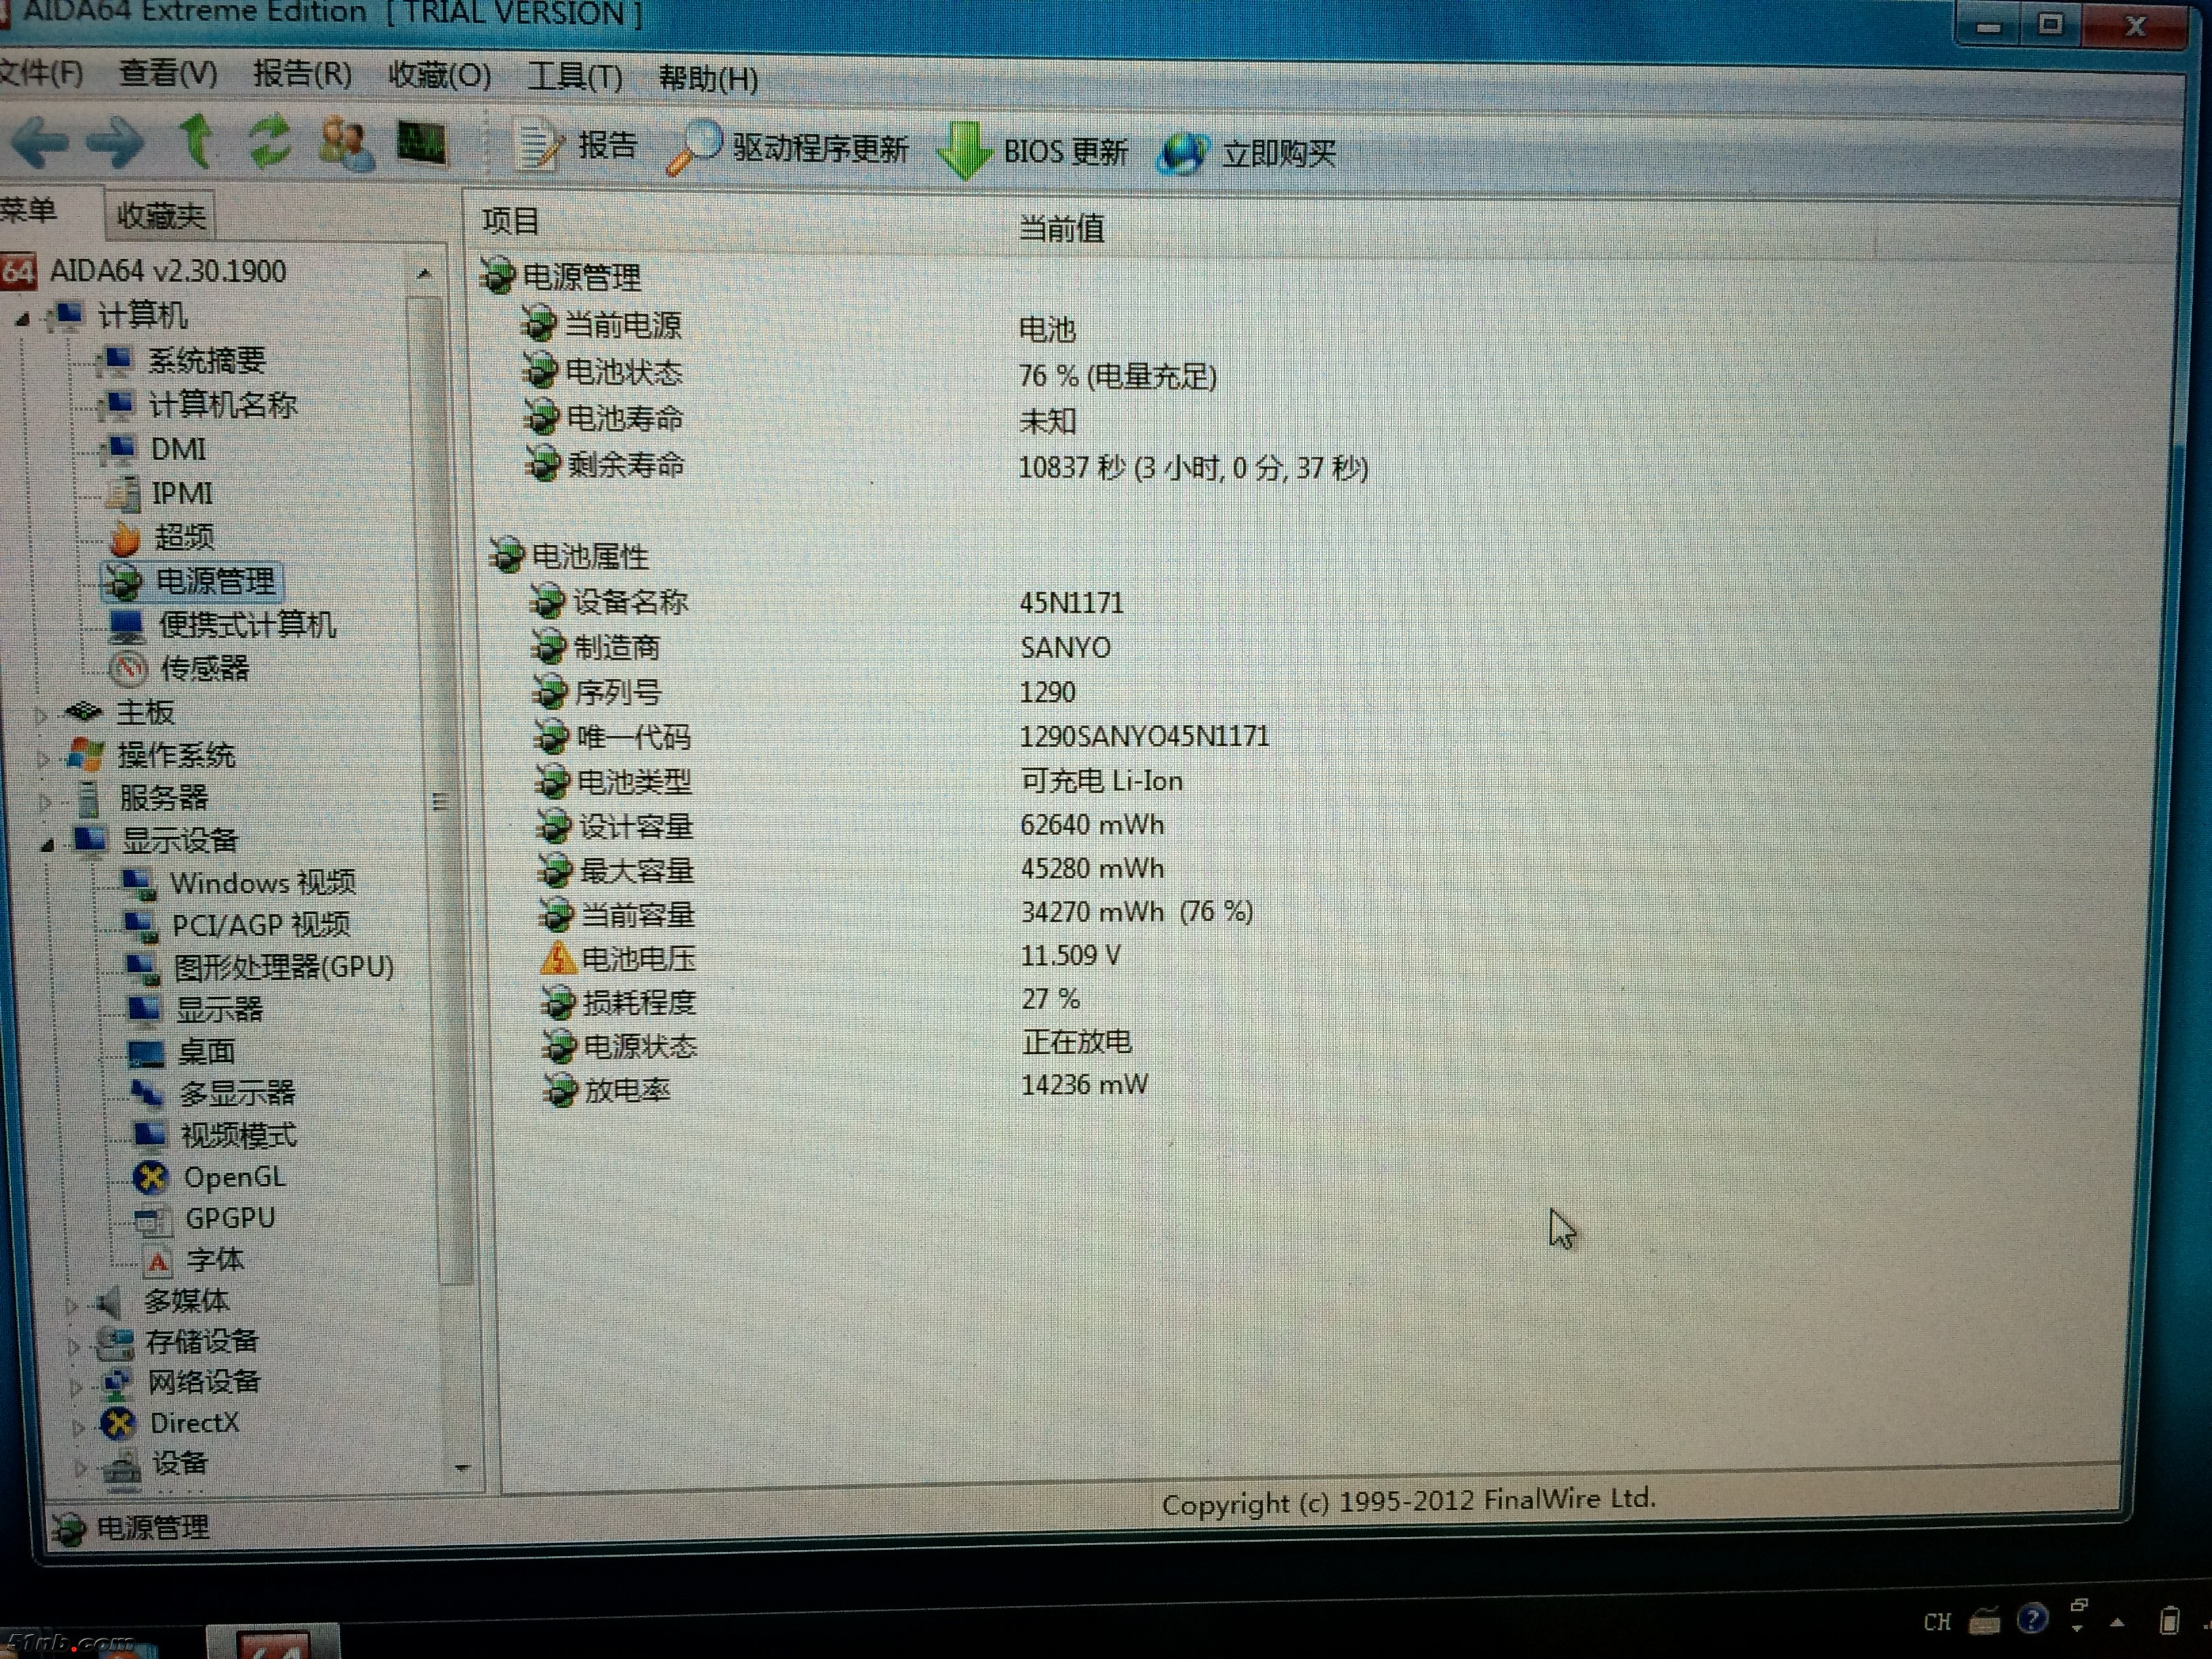
Task: Select 便携式计算机 tree item
Action: 247,625
